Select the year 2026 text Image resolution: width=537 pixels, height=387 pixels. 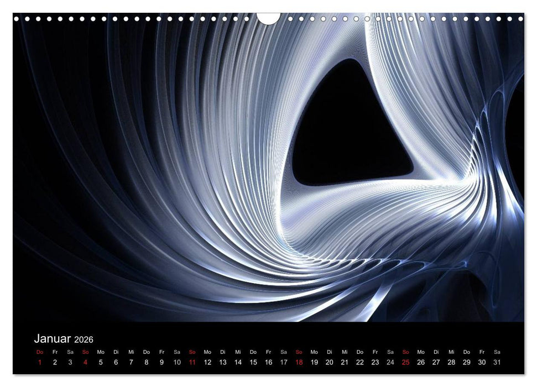(x=84, y=339)
